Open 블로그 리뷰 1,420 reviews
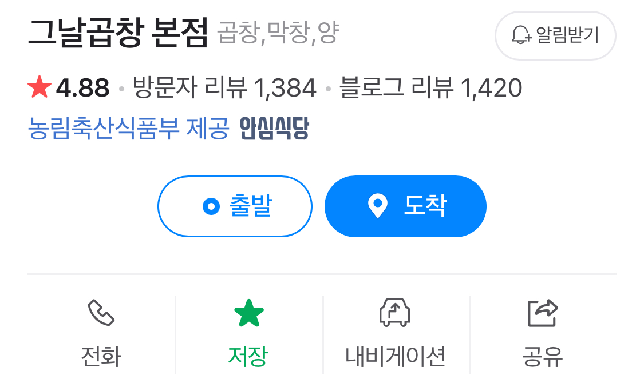 [x=431, y=87]
